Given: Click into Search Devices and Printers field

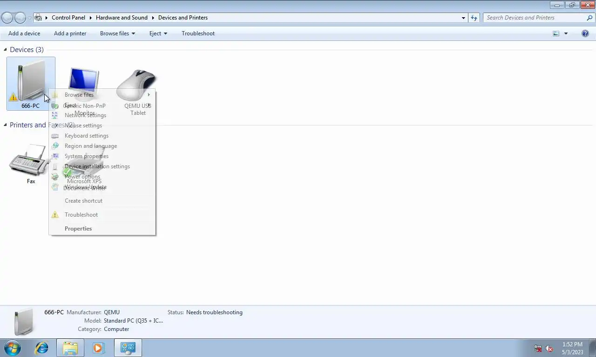Looking at the screenshot, I should click(x=535, y=18).
